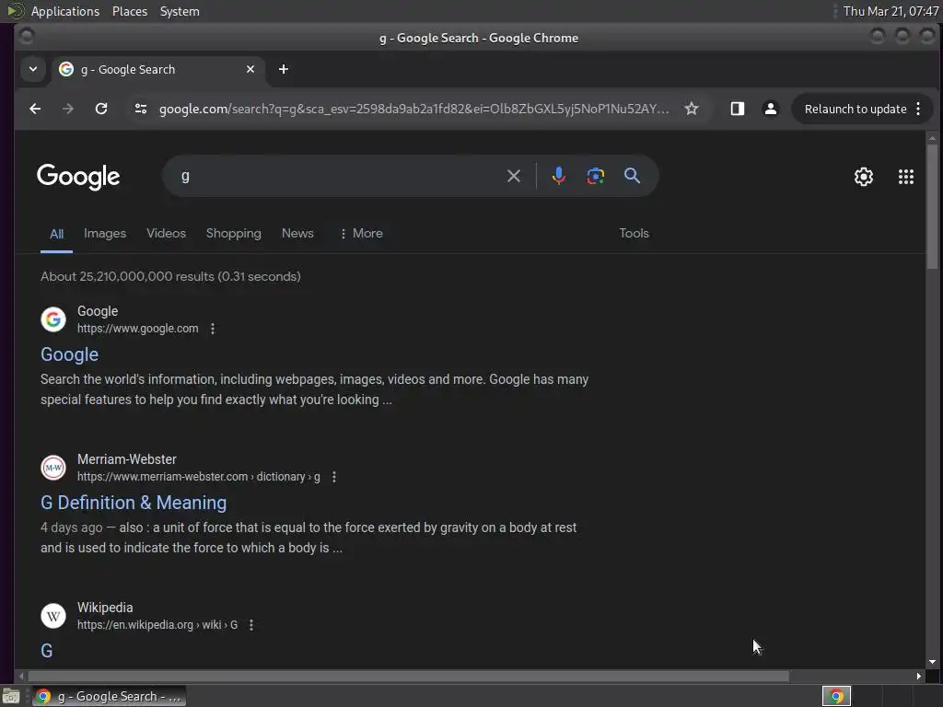The width and height of the screenshot is (943, 707).
Task: Click the Merriam-Webster site name
Action: (127, 459)
